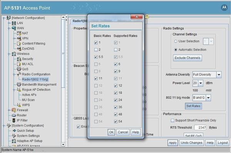231x153 pixels.
Task: Open the Power Level dropdown
Action: [x=201, y=83]
